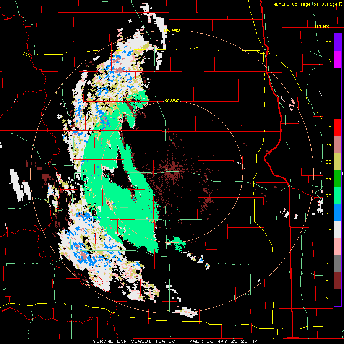Click the GC gray legend swatch
The width and height of the screenshot is (344, 344).
(338, 263)
